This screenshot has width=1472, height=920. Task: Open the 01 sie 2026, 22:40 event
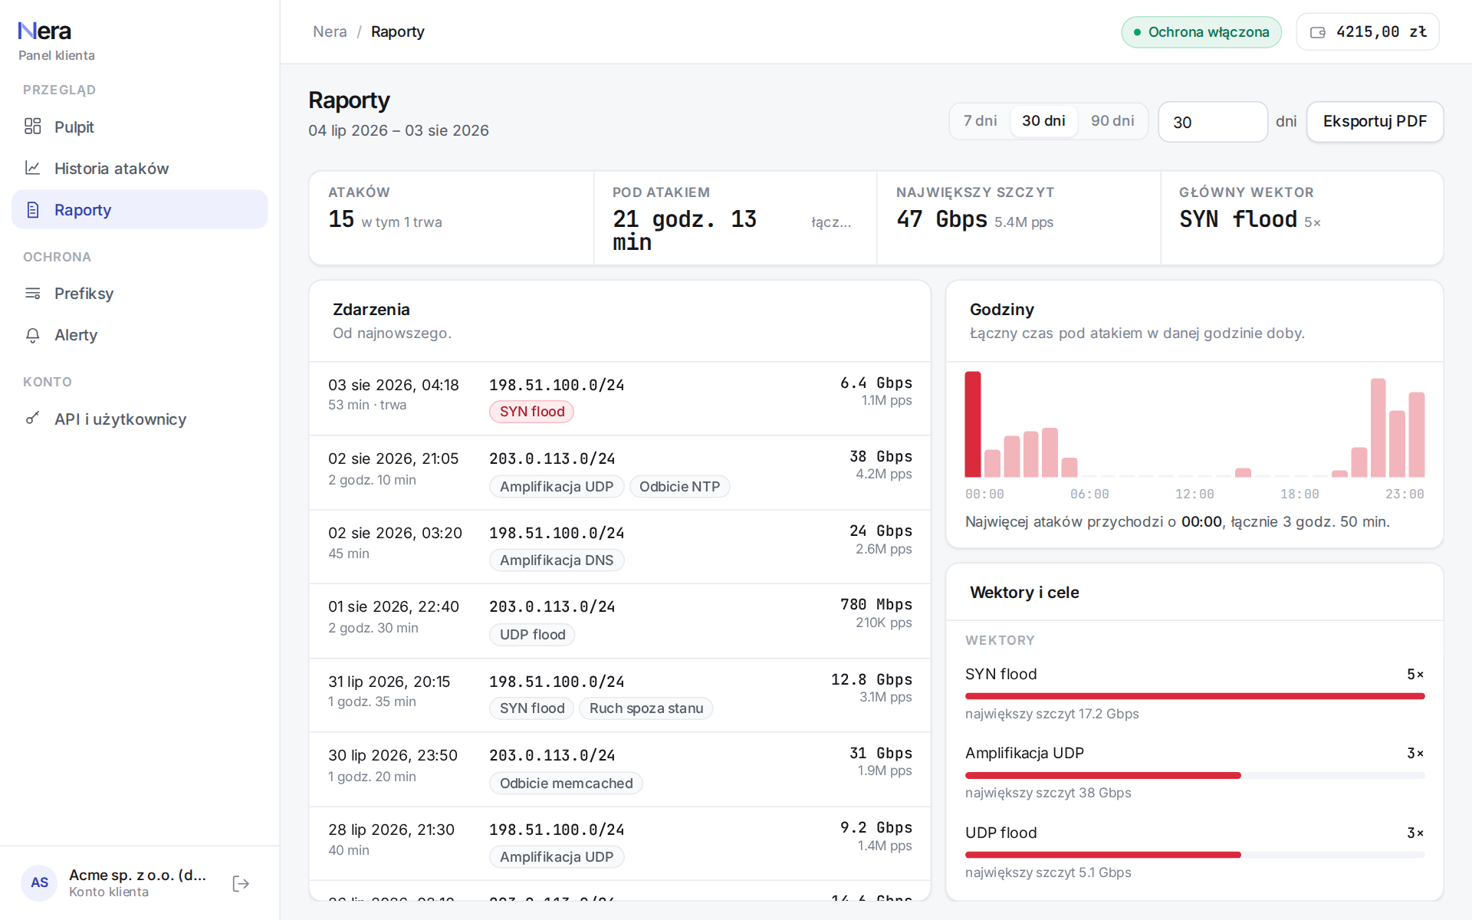click(x=619, y=621)
